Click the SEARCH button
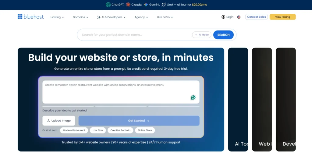The width and height of the screenshot is (312, 153). 223,35
